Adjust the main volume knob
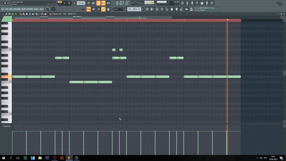The image size is (286, 161). (48, 9)
